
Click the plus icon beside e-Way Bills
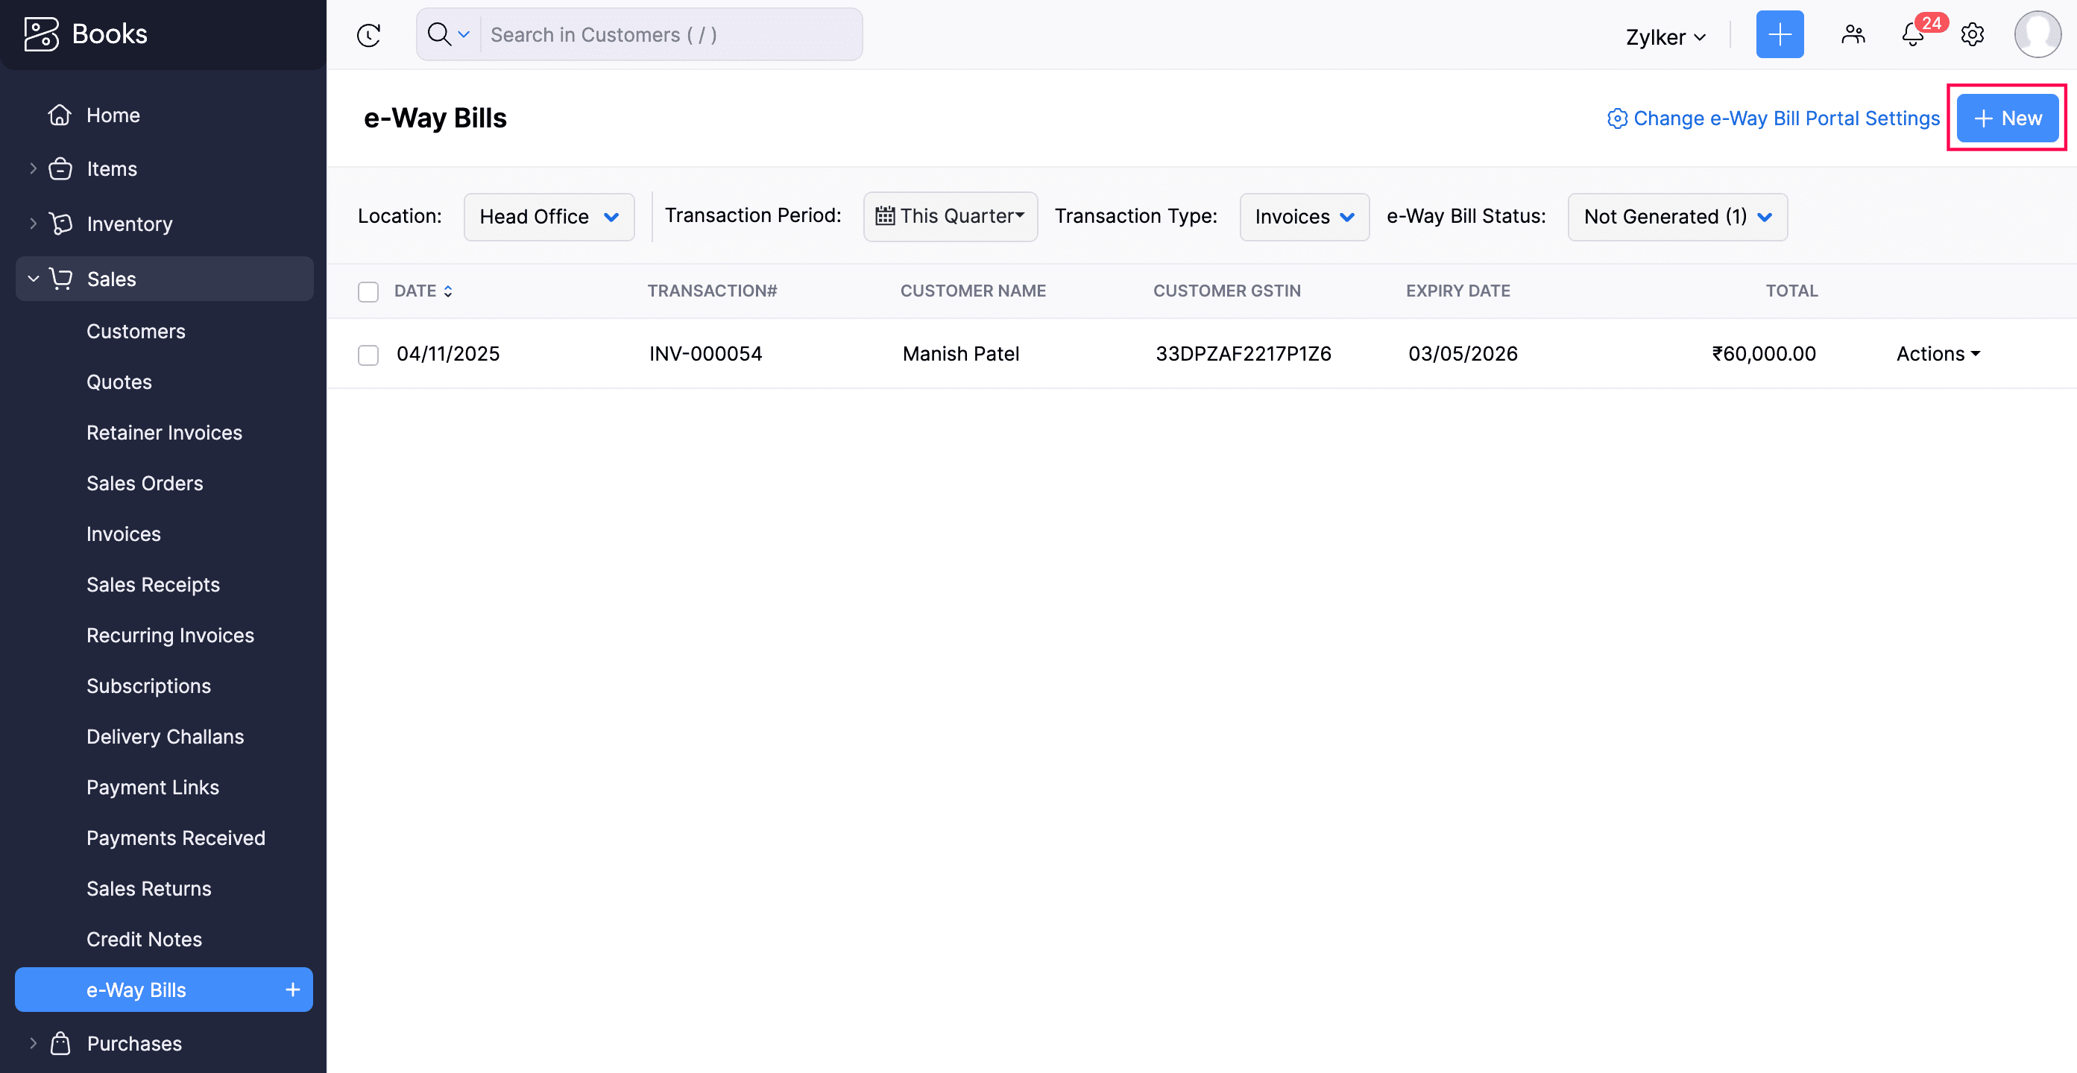(293, 989)
